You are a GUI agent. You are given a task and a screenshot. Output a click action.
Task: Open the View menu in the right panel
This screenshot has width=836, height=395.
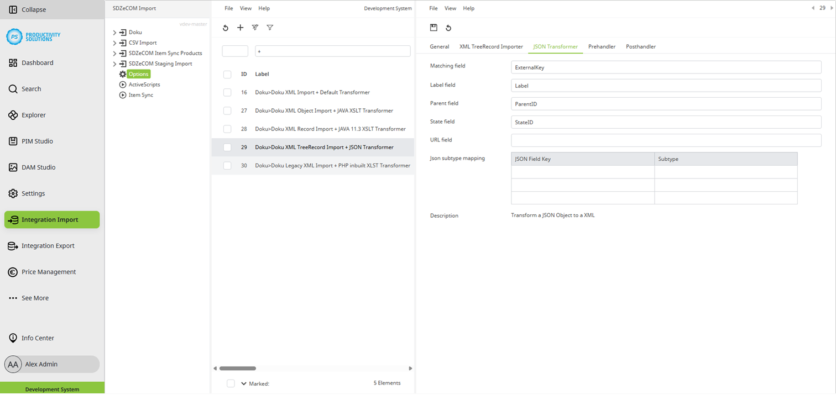coord(450,8)
